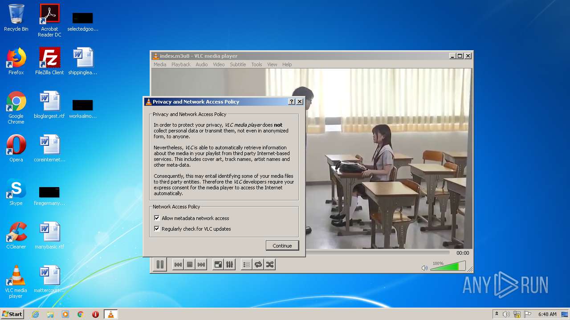Open the Help menu
Viewport: 570px width, 320px height.
click(287, 64)
